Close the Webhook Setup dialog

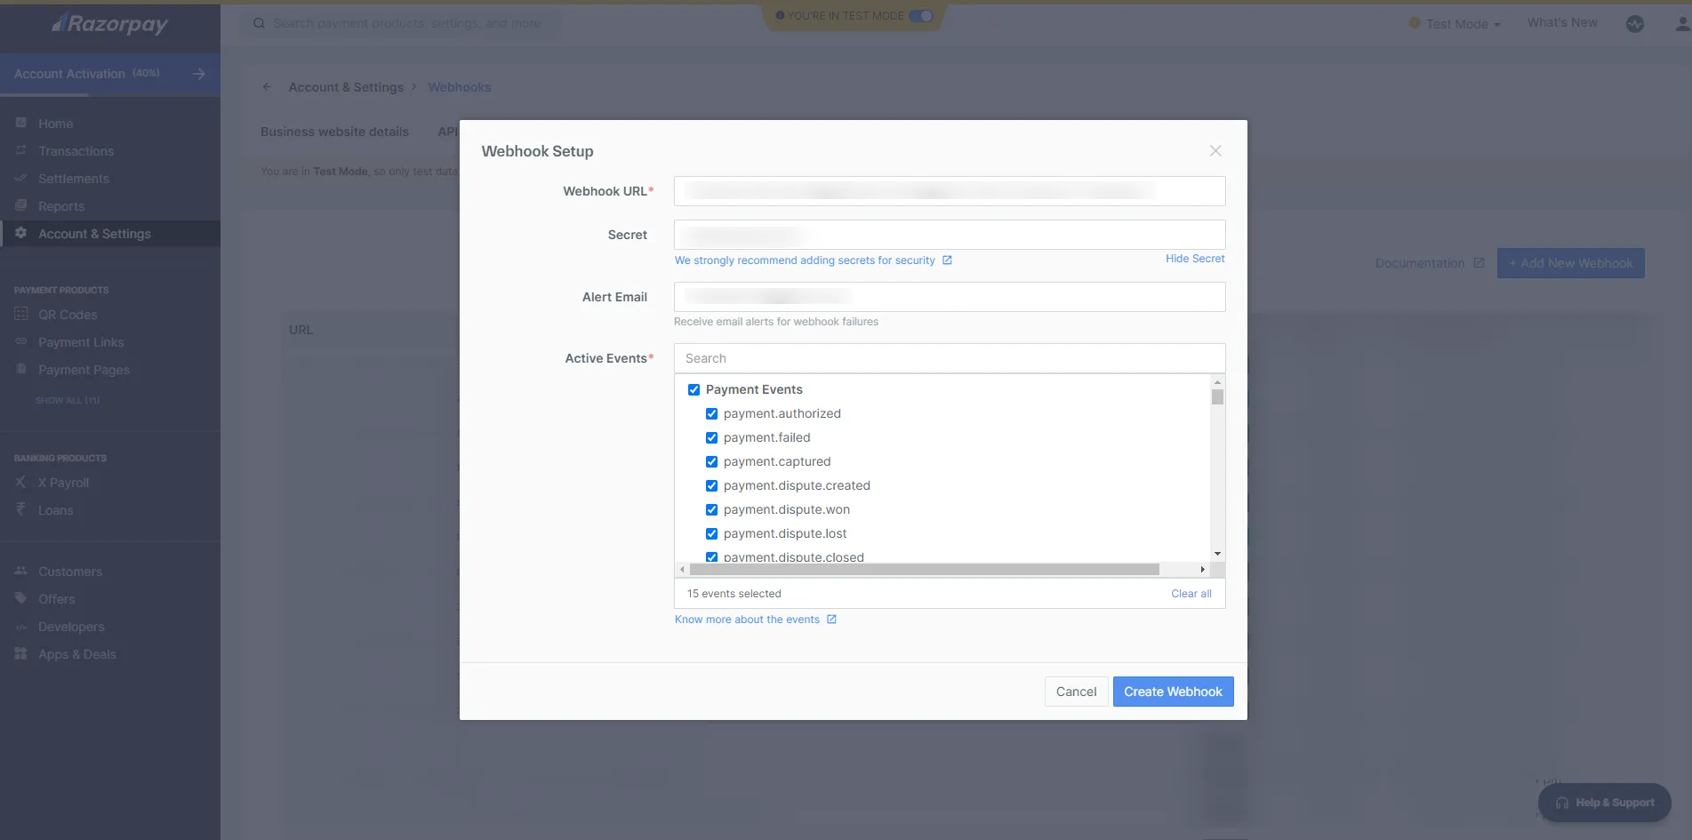coord(1215,151)
